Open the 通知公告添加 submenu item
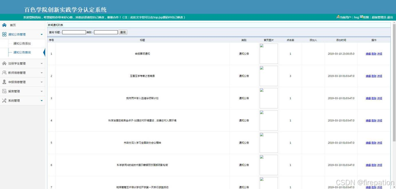396x189 pixels. 22,44
